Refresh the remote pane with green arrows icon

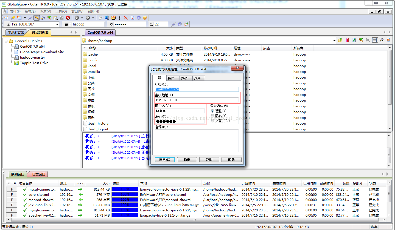354,40
